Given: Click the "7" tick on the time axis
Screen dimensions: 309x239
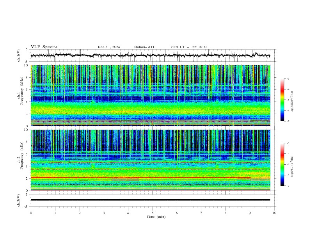Looking at the screenshot, I should (x=201, y=213).
